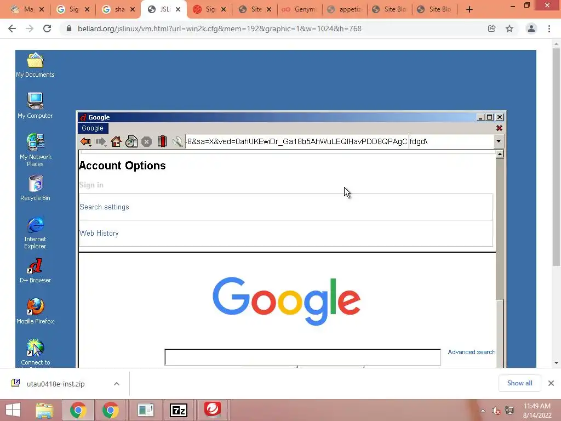Open the D+ search box dropdown arrow
This screenshot has height=421, width=561.
coord(499,141)
